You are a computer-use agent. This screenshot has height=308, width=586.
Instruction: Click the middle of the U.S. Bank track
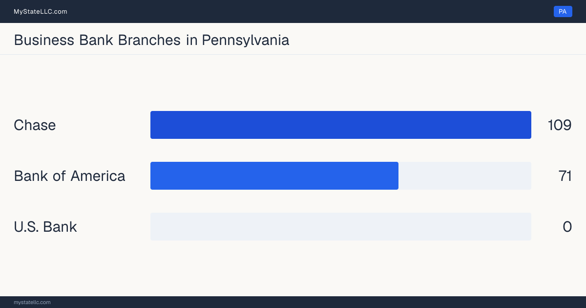(341, 226)
